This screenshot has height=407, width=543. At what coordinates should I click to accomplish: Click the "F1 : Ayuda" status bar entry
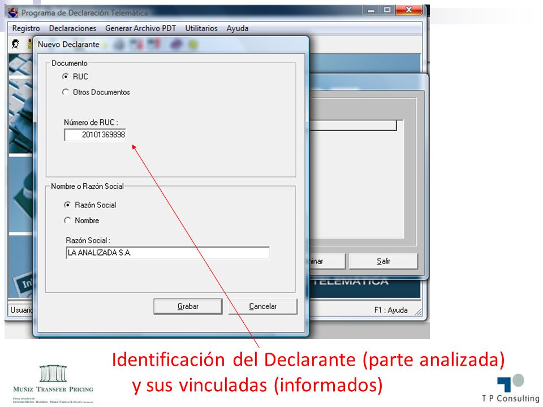pos(391,310)
